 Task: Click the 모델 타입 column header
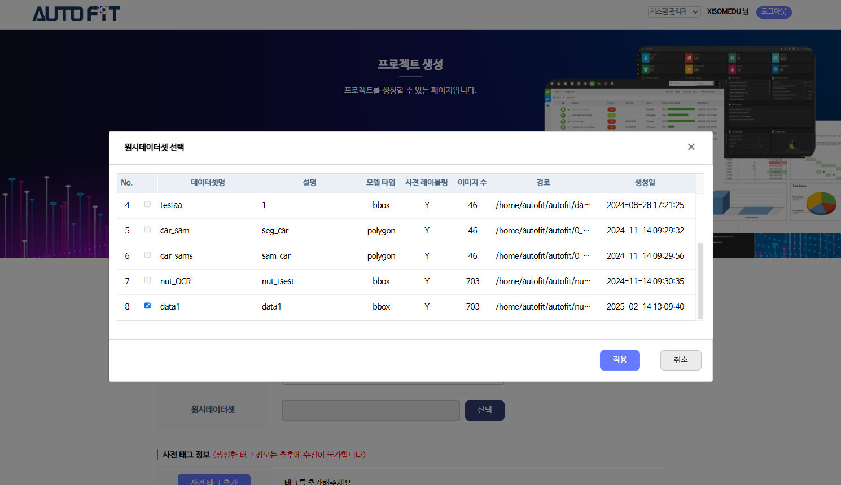pos(381,183)
